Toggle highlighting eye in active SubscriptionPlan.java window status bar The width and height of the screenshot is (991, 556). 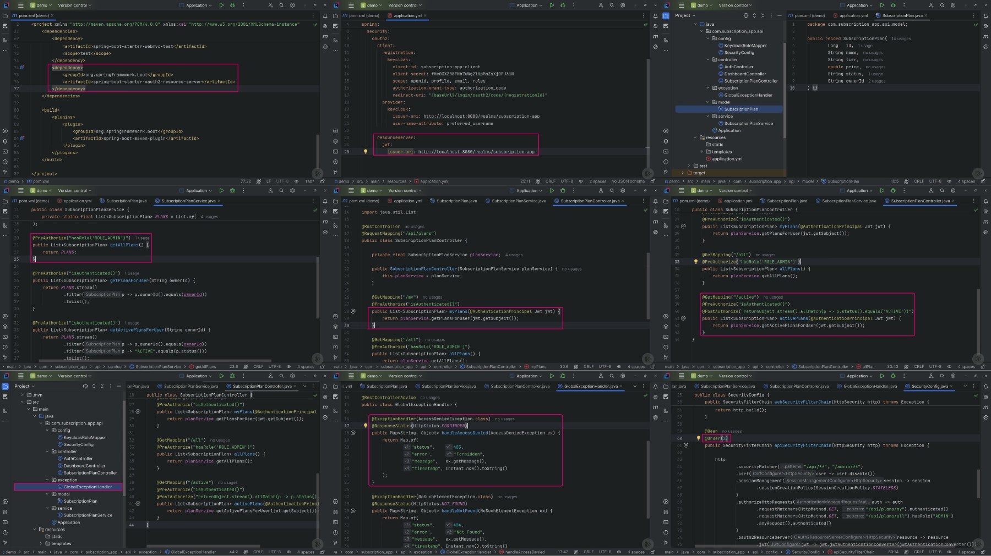coord(949,181)
